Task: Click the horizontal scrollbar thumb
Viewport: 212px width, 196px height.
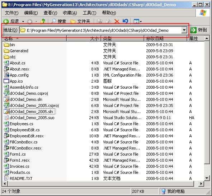Action: (101, 183)
